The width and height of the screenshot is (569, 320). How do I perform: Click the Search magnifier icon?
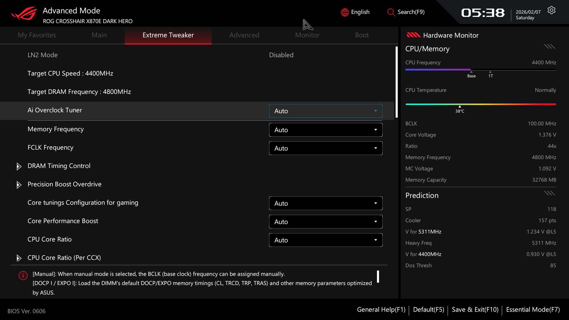(x=391, y=12)
